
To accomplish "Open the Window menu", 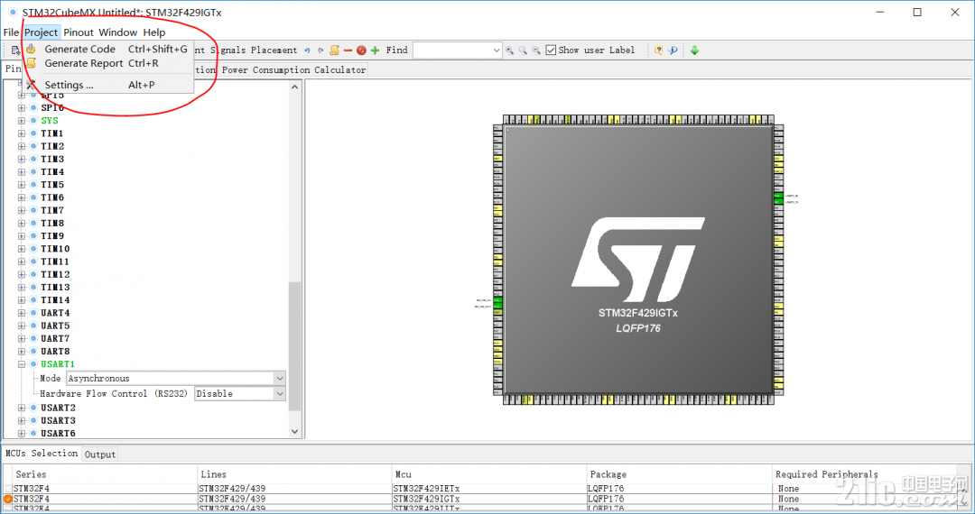I will point(117,32).
